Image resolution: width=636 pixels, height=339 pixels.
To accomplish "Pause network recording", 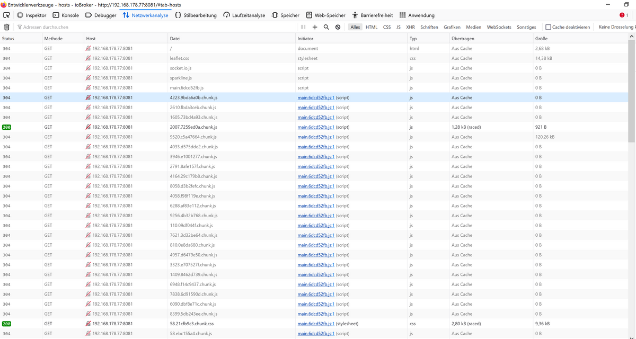I will [x=303, y=27].
